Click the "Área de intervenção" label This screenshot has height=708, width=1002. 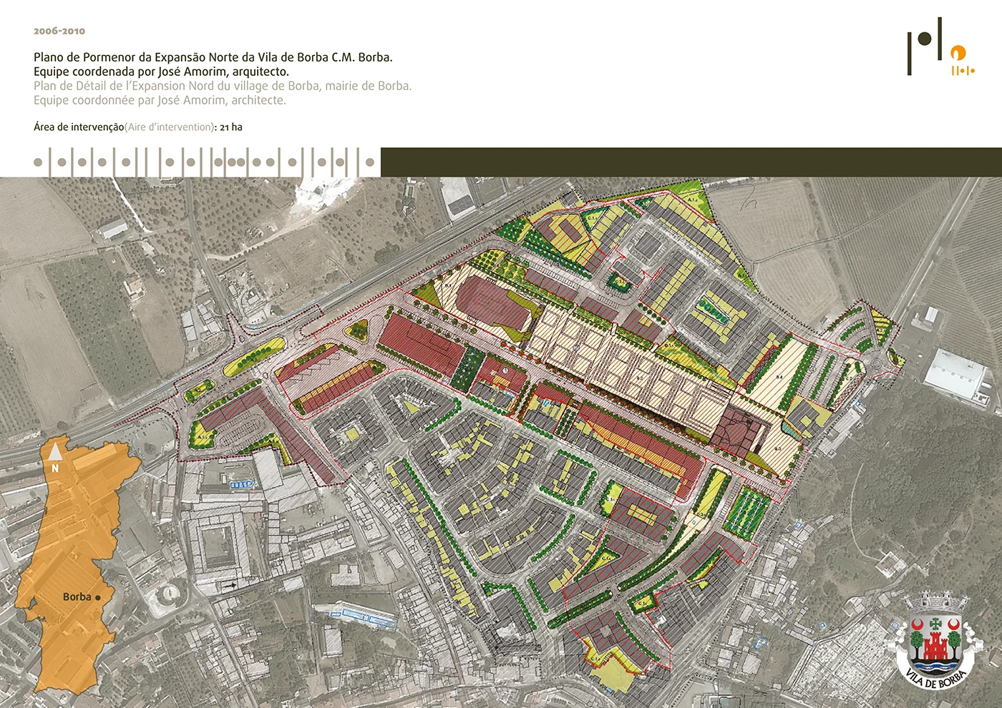pyautogui.click(x=79, y=127)
